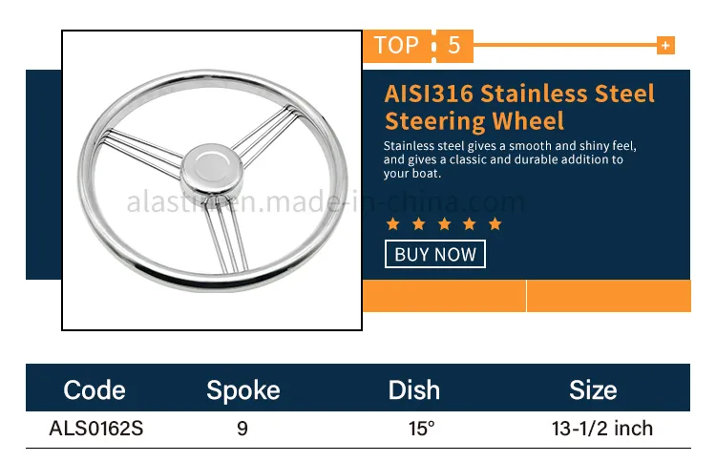Click the 15° dish value
The height and width of the screenshot is (462, 716).
(x=421, y=429)
